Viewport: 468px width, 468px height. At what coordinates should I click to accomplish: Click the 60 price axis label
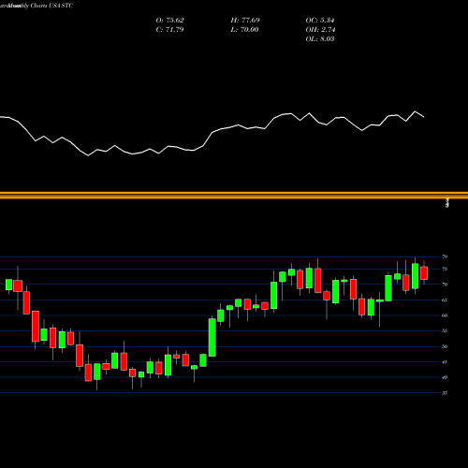(445, 315)
